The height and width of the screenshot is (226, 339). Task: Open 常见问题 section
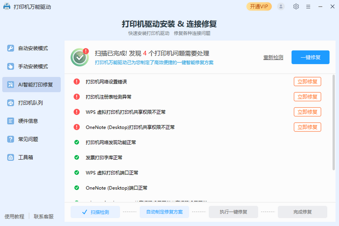click(31, 139)
